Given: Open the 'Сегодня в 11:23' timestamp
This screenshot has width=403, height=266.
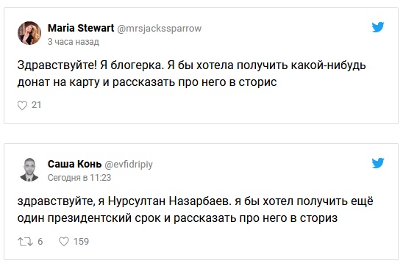Looking at the screenshot, I should pyautogui.click(x=79, y=178).
